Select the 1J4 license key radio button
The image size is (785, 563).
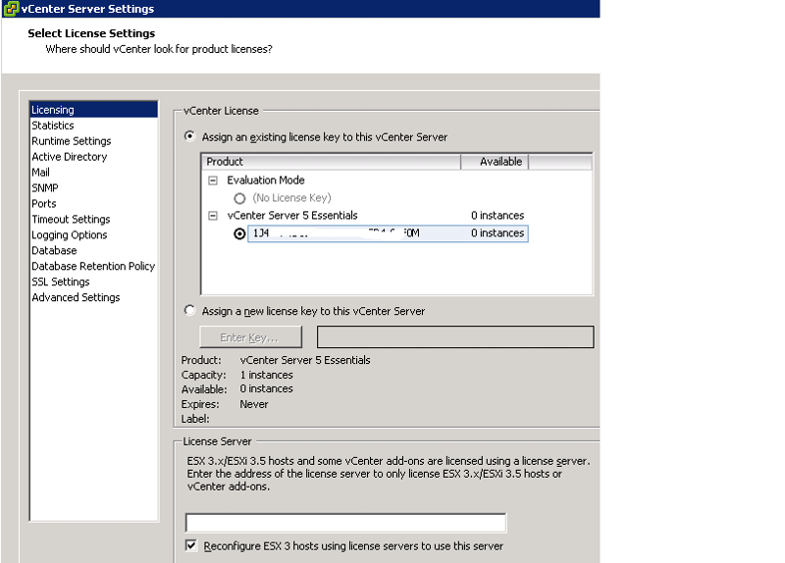pos(239,233)
